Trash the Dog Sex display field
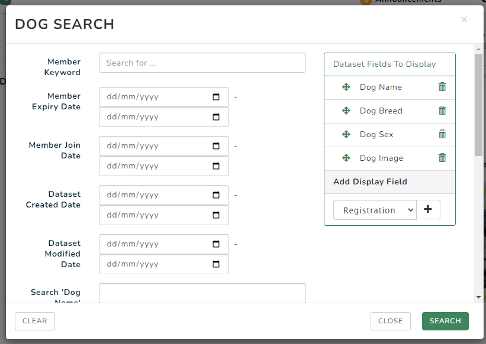The width and height of the screenshot is (486, 344). 442,134
